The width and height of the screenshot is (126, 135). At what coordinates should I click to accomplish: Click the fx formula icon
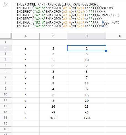(x=5, y=4)
